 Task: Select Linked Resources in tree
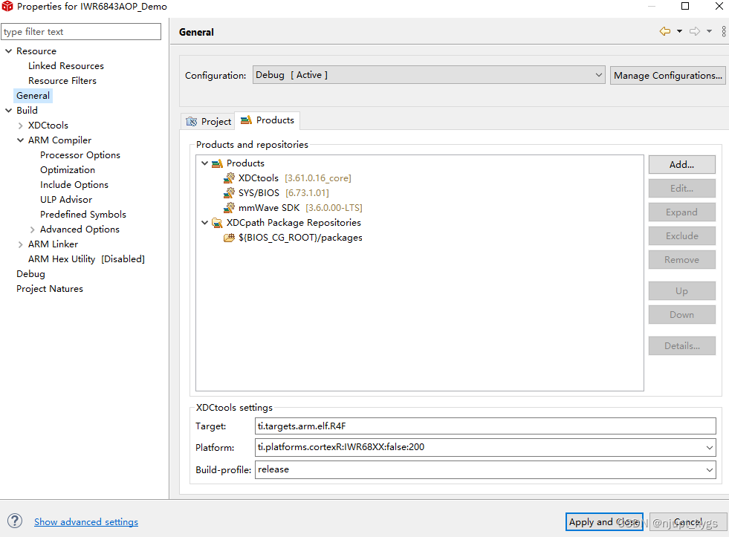click(66, 65)
